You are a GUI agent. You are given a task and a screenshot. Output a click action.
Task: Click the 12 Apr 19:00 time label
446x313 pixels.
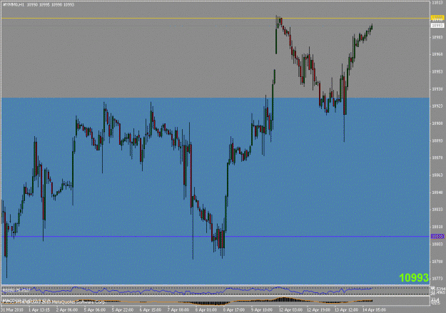point(318,309)
